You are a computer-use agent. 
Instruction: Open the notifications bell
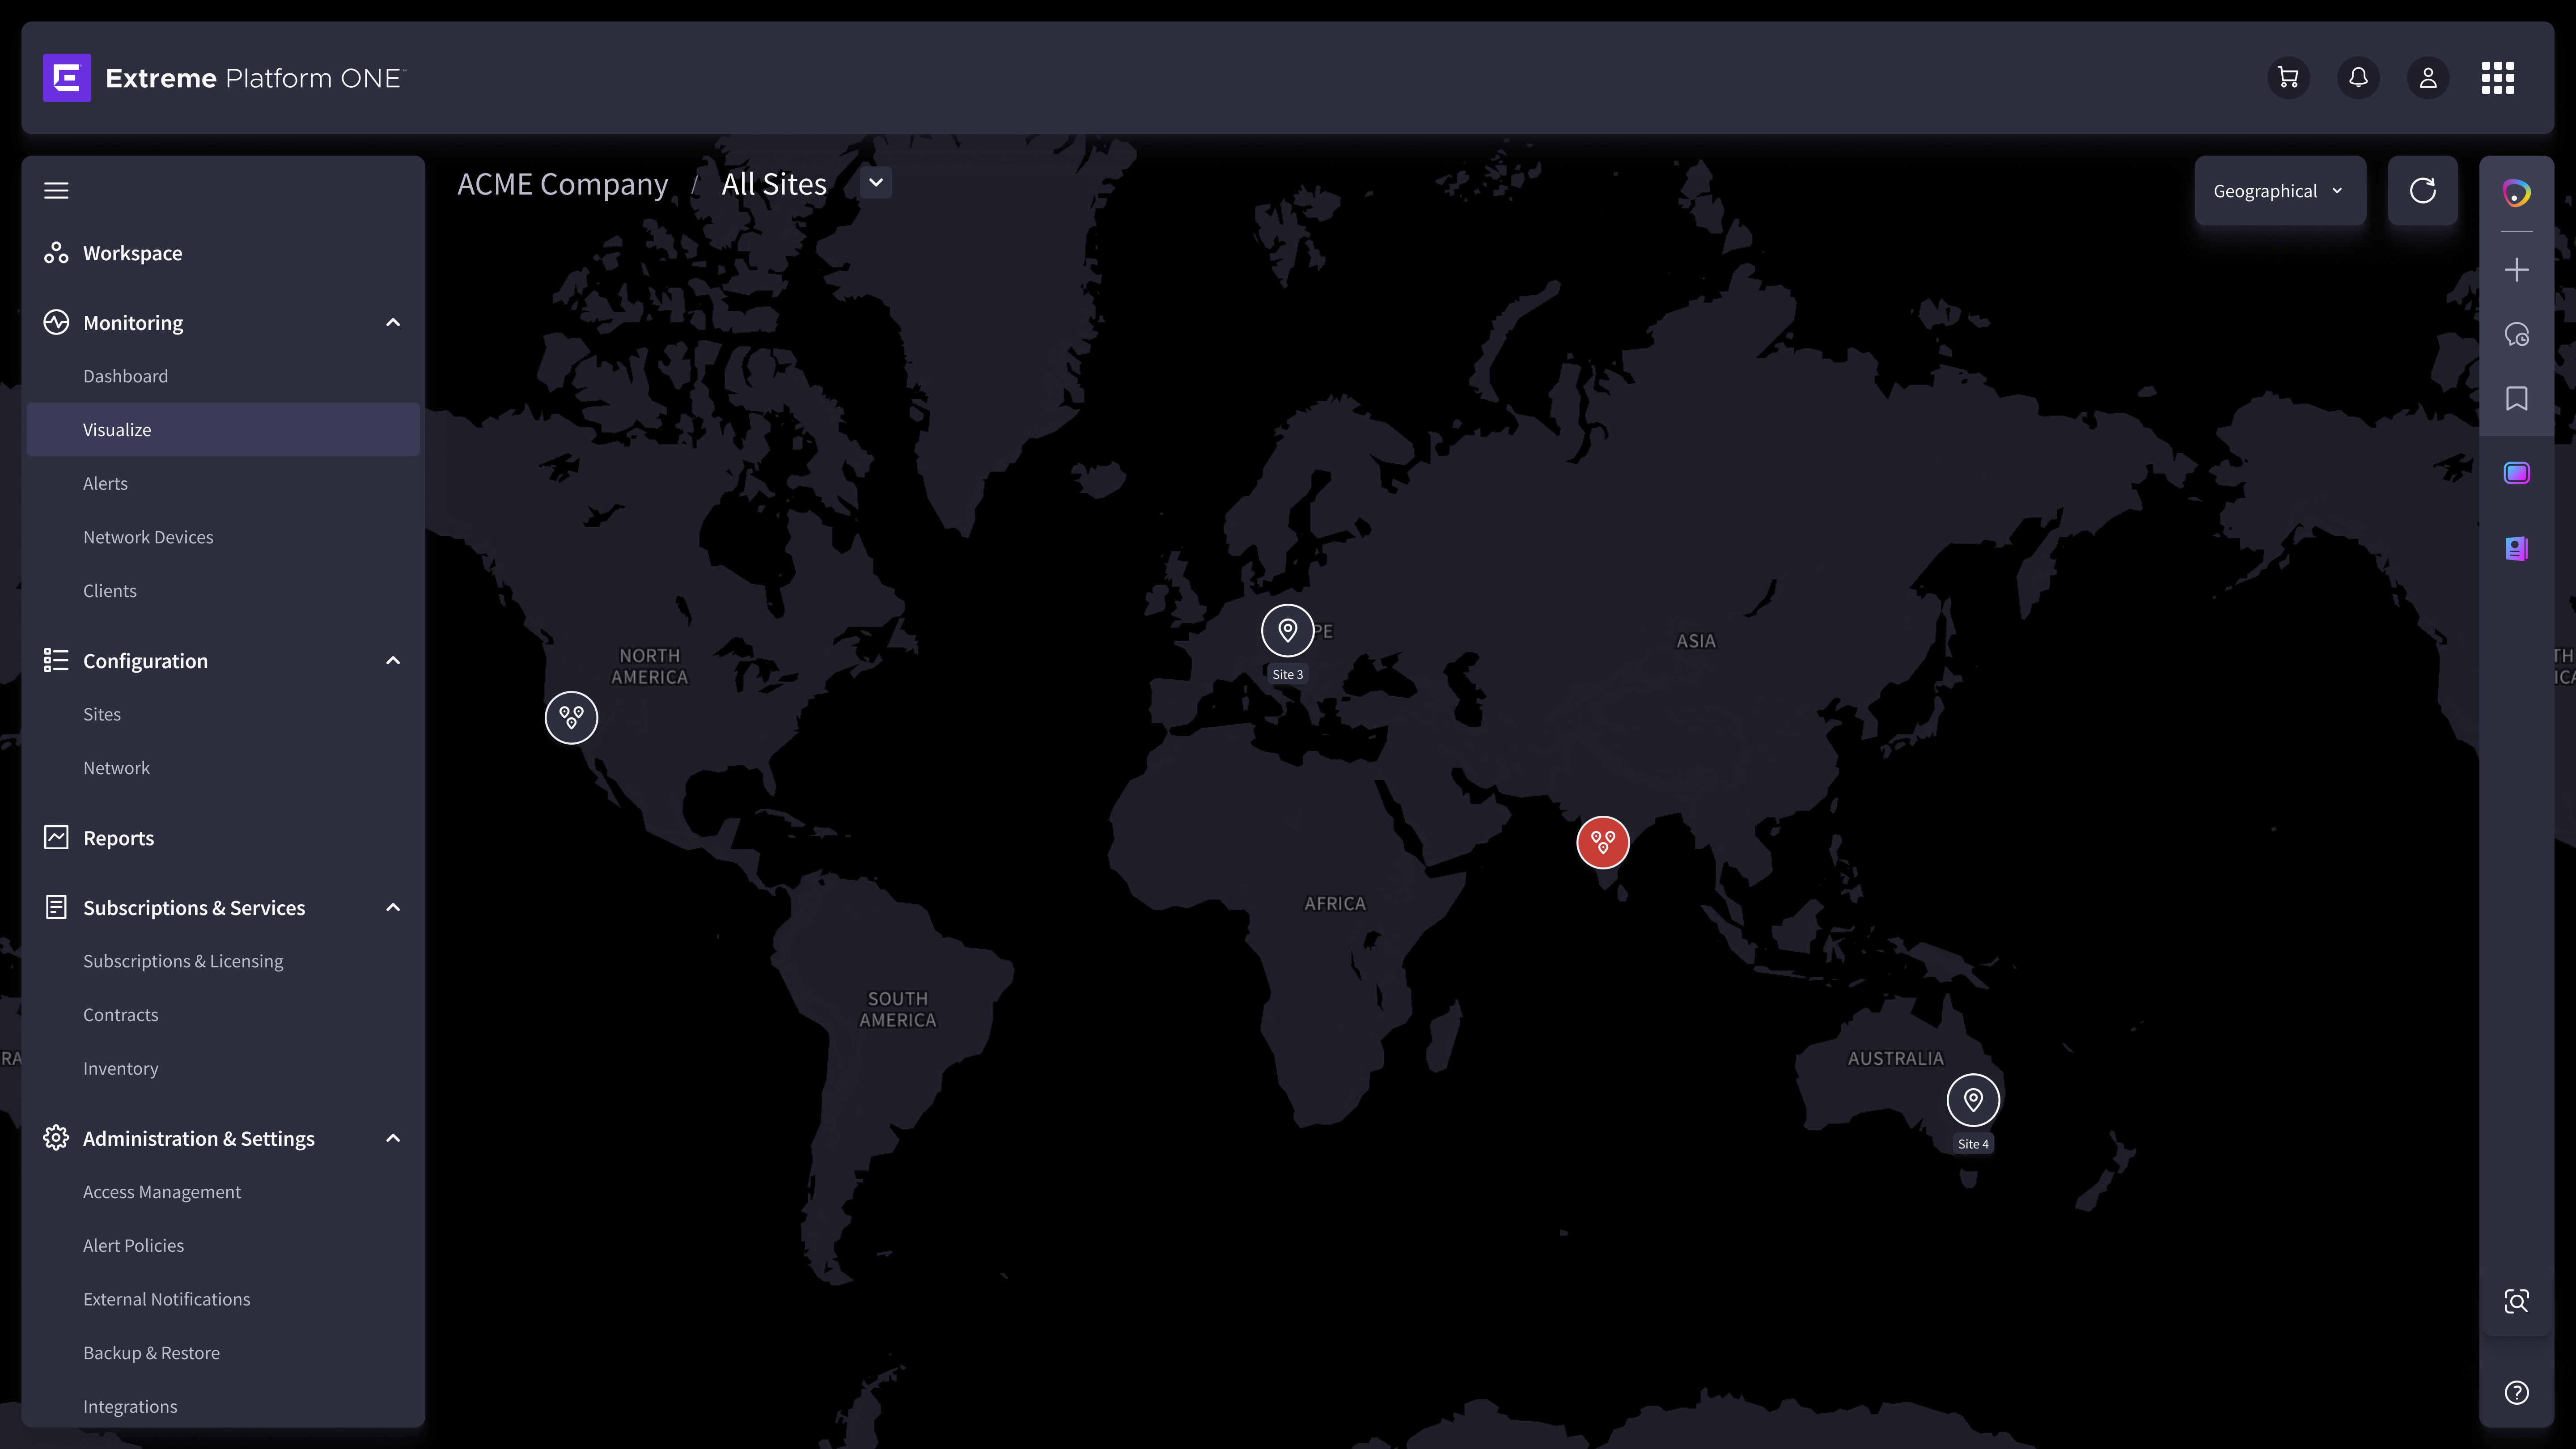[x=2358, y=78]
